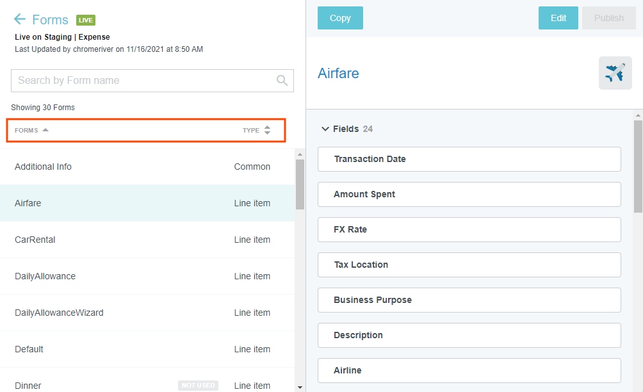Click the fields panel scrollbar thumb
This screenshot has height=392, width=643.
coord(638,167)
